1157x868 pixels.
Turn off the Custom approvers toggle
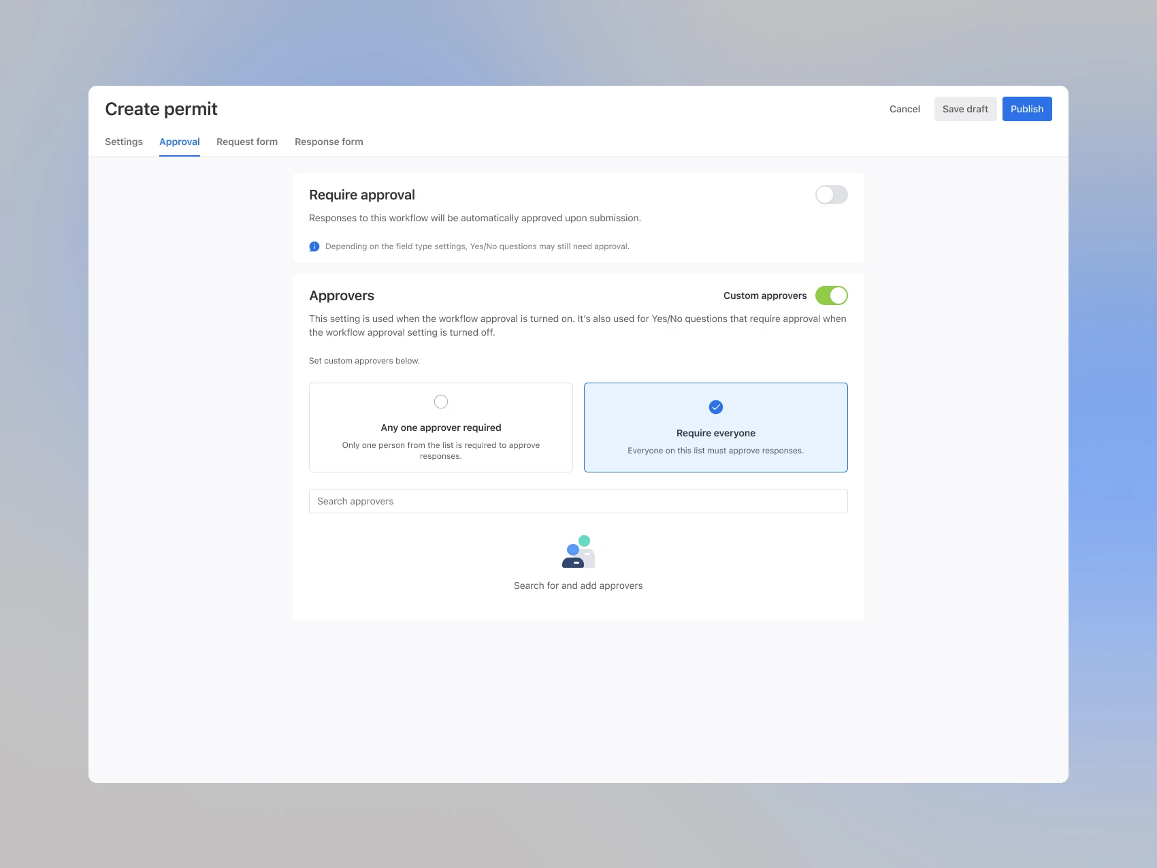click(x=833, y=295)
